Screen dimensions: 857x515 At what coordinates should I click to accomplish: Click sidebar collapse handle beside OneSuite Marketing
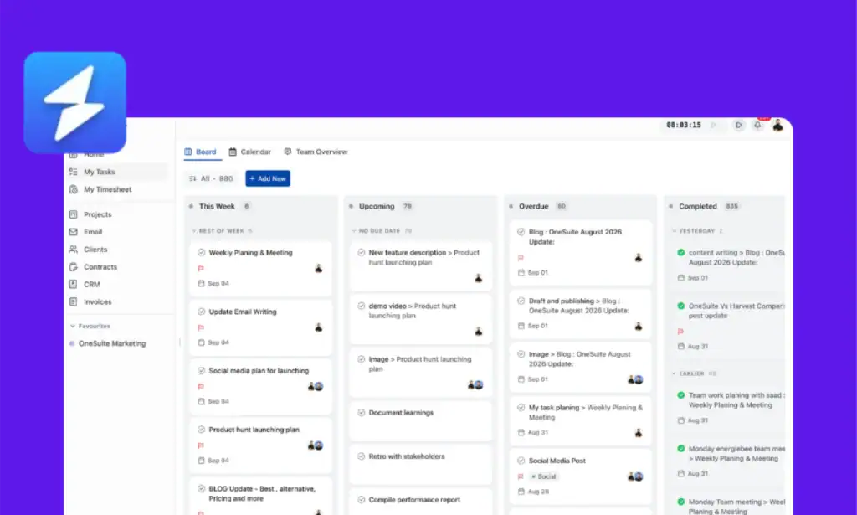coord(180,342)
